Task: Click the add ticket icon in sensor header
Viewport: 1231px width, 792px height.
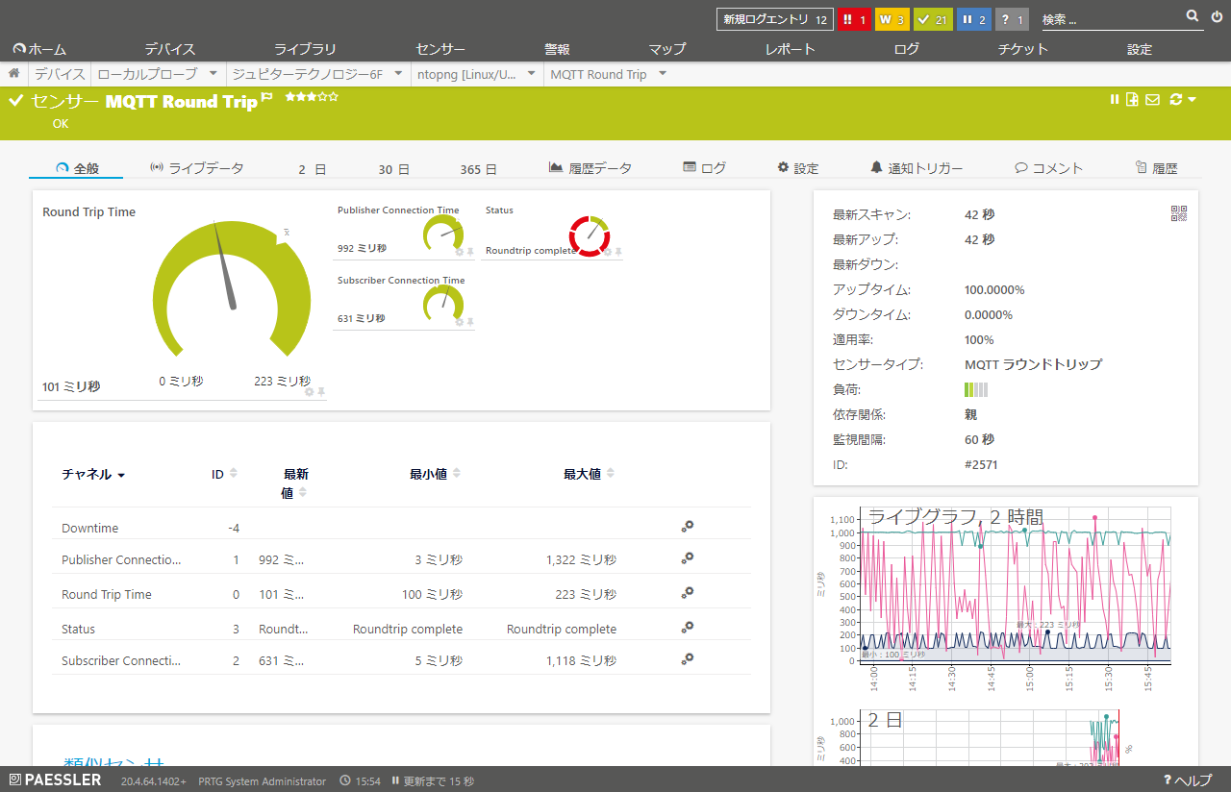Action: (1133, 99)
